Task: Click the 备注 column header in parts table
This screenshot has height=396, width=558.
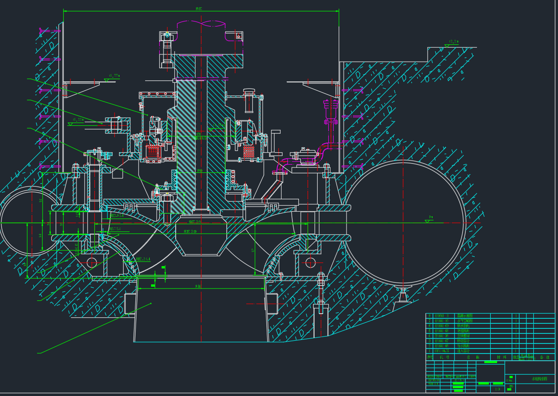Action: tap(544, 357)
